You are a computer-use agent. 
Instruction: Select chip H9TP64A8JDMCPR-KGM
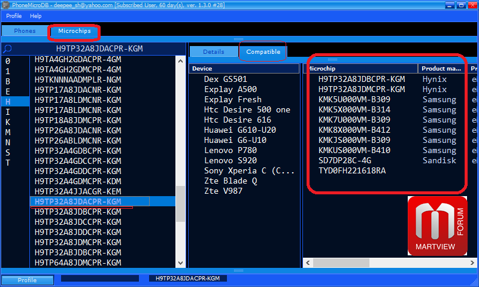[78, 262]
